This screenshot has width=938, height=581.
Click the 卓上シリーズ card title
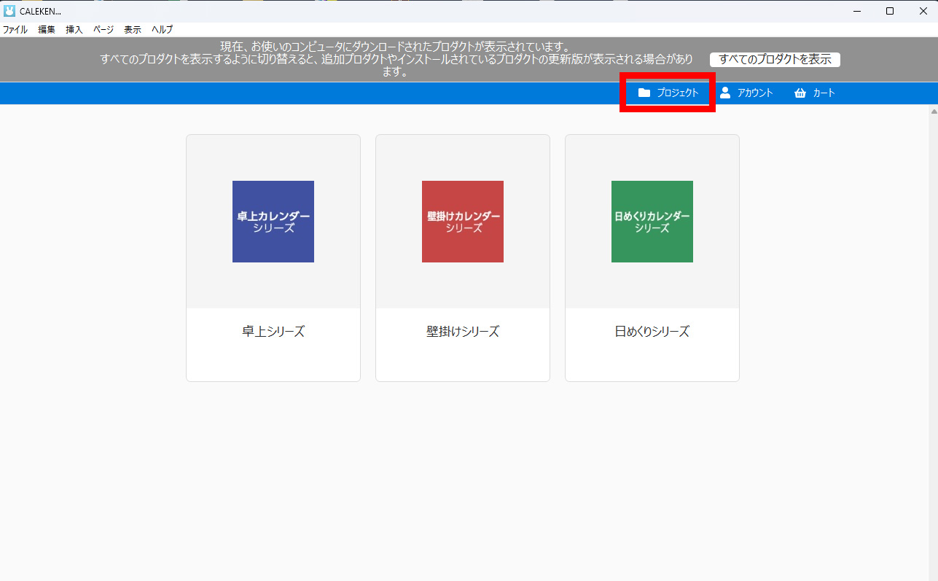pyautogui.click(x=273, y=332)
